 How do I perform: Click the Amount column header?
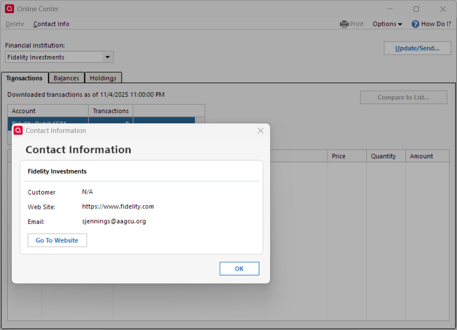coord(427,156)
